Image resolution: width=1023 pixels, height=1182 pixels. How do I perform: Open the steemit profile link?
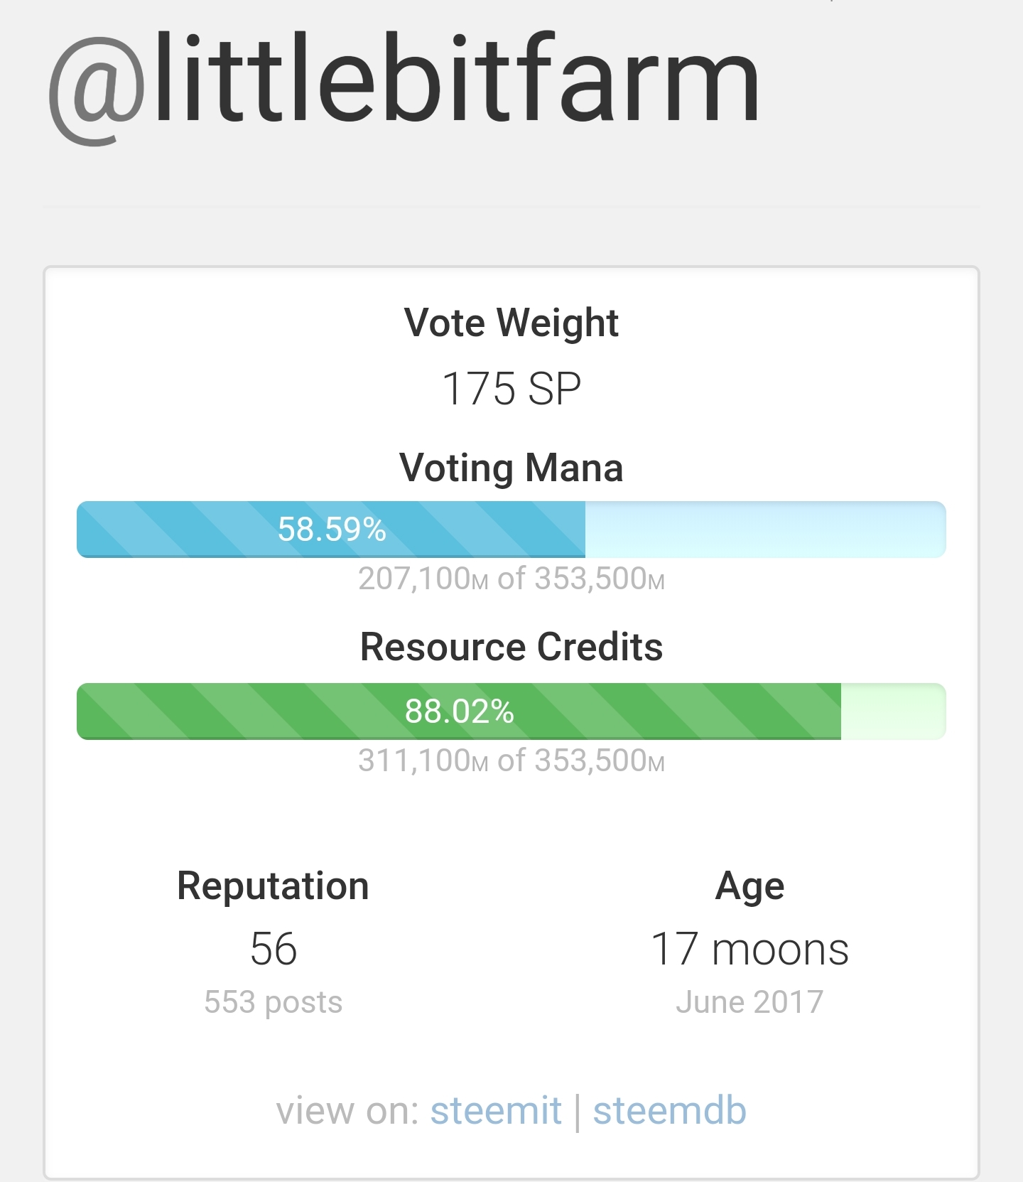click(x=496, y=1110)
